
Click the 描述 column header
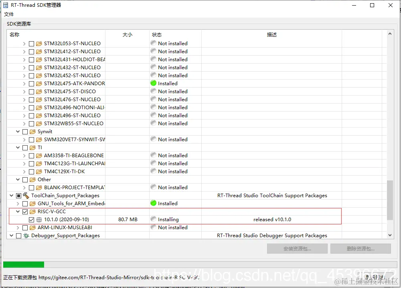click(271, 35)
